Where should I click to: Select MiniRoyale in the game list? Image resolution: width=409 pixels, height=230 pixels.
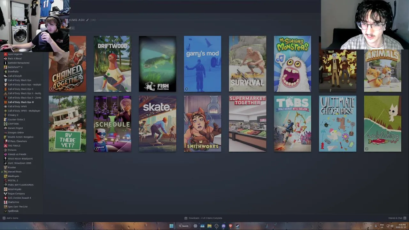pos(22,176)
